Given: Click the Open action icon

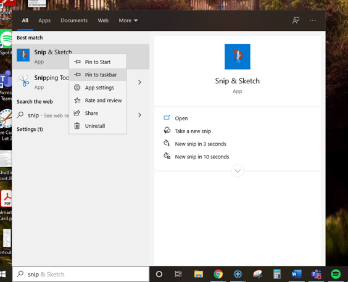Looking at the screenshot, I should (x=167, y=118).
